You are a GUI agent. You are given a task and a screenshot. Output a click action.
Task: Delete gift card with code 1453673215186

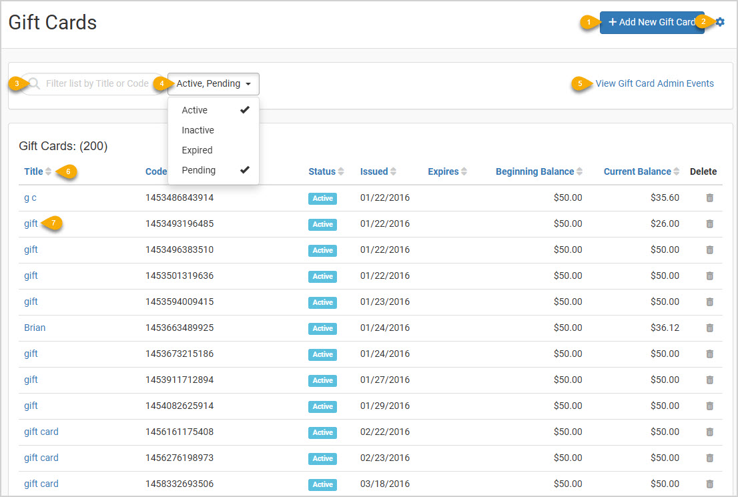click(x=710, y=354)
